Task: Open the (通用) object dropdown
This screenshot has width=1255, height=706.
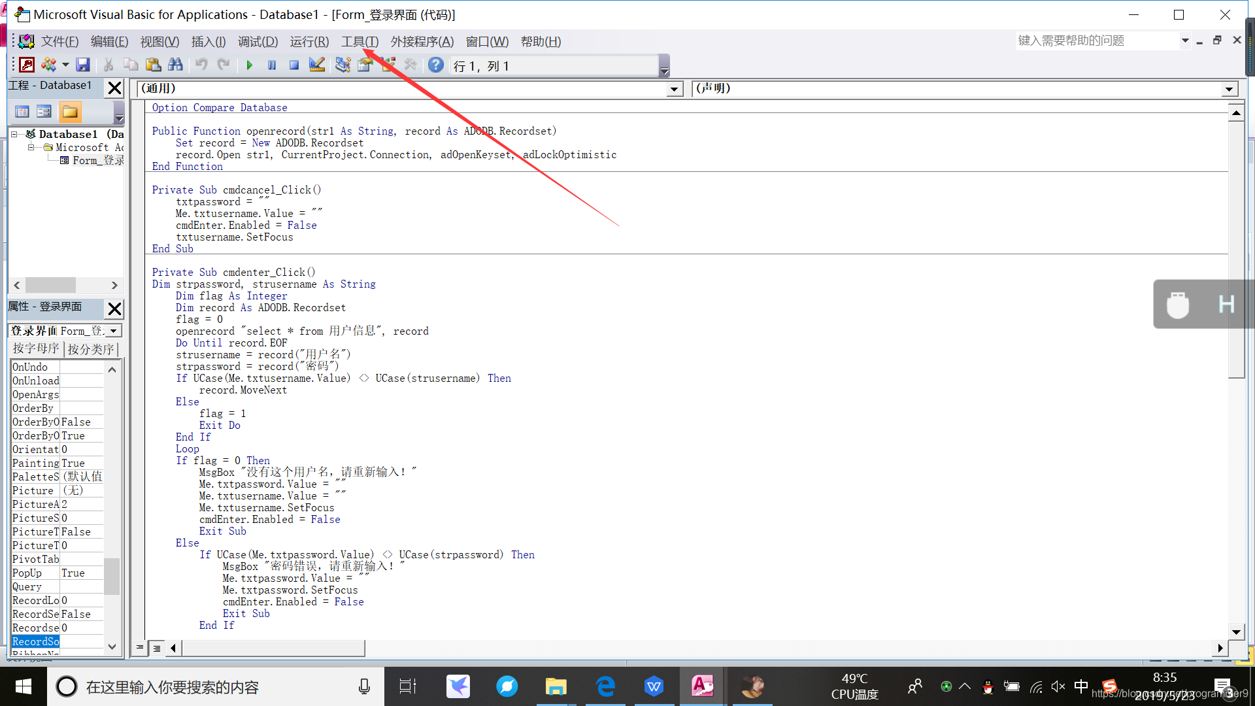Action: coord(675,89)
